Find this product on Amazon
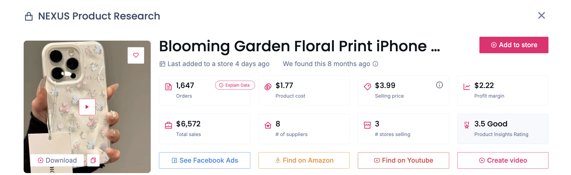The width and height of the screenshot is (571, 175). click(304, 160)
